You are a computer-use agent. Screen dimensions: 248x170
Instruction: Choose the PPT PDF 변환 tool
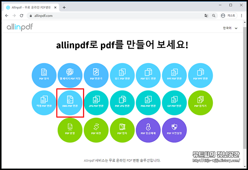tap(174, 75)
